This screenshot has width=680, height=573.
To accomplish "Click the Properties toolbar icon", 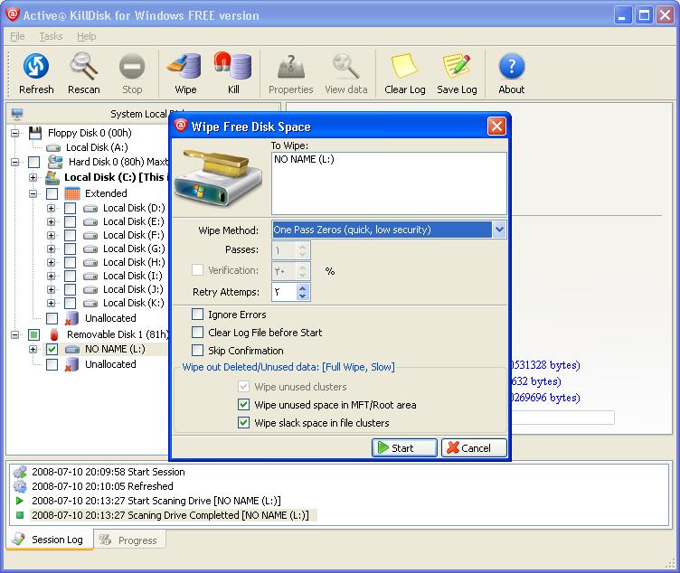I will (291, 66).
